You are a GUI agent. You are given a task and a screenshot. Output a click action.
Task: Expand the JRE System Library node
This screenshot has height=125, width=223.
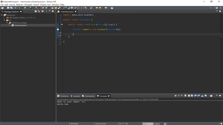pos(4,18)
